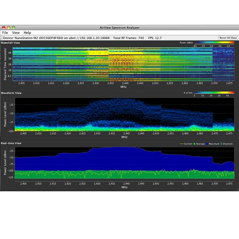
Task: Click the Waveform View panel title
Action: [x=11, y=93]
